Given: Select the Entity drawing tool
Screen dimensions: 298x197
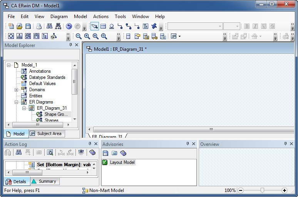Looking at the screenshot, I should click(103, 26).
